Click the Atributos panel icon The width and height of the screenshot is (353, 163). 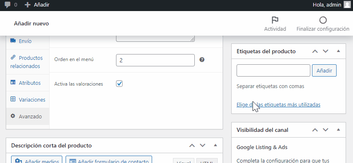click(x=13, y=82)
